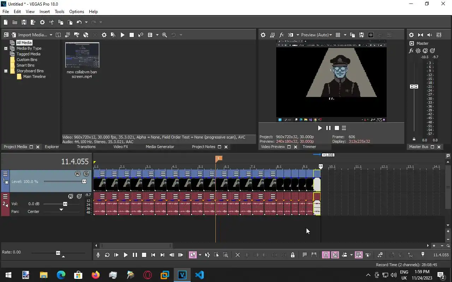Select All Media in the bin tree
The image size is (452, 282).
coord(24,43)
